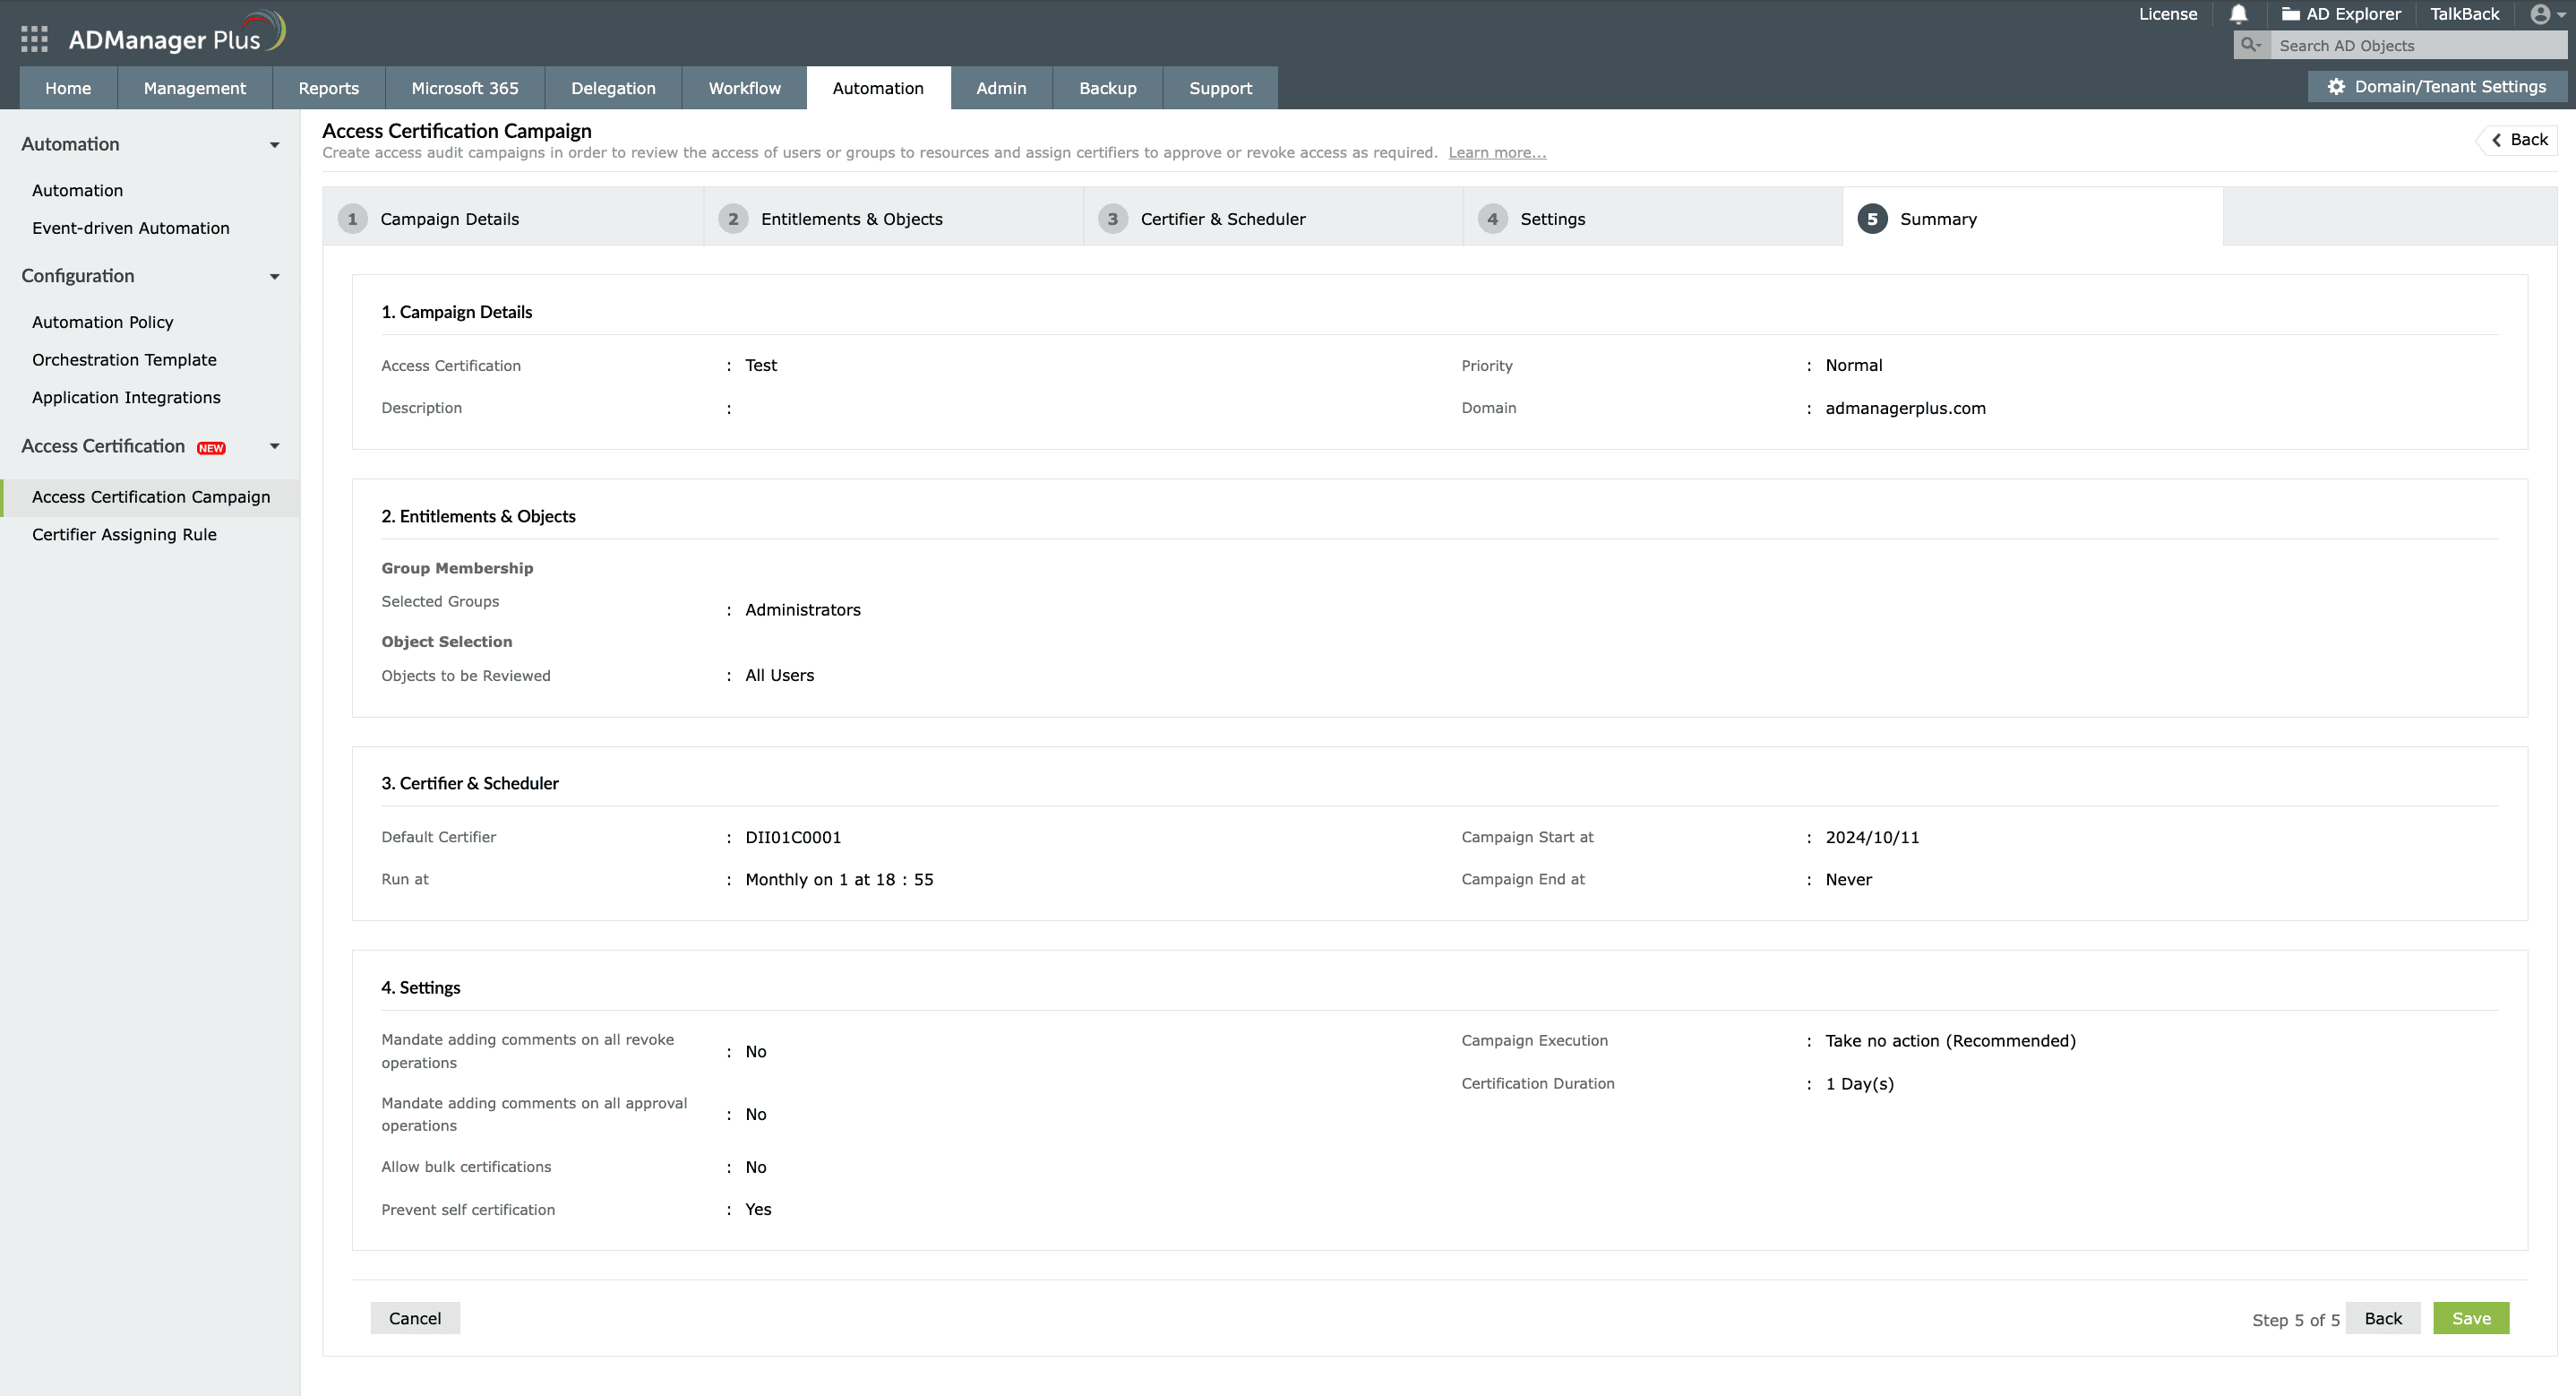
Task: Go to Entitlements & Objects step
Action: tap(851, 220)
